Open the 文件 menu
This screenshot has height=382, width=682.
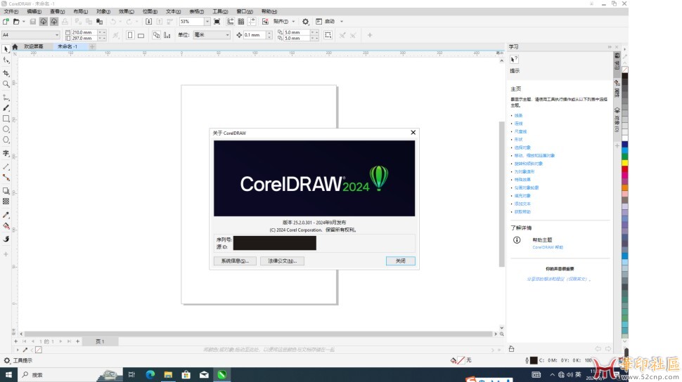click(x=11, y=11)
